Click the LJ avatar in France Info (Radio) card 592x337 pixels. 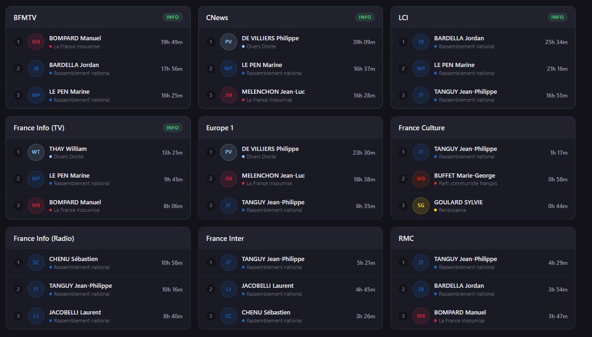36,316
